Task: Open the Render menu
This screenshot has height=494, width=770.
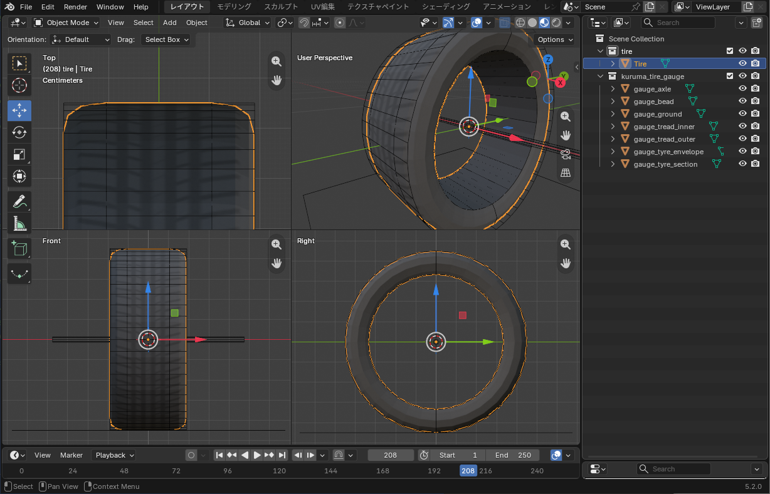Action: click(x=75, y=7)
